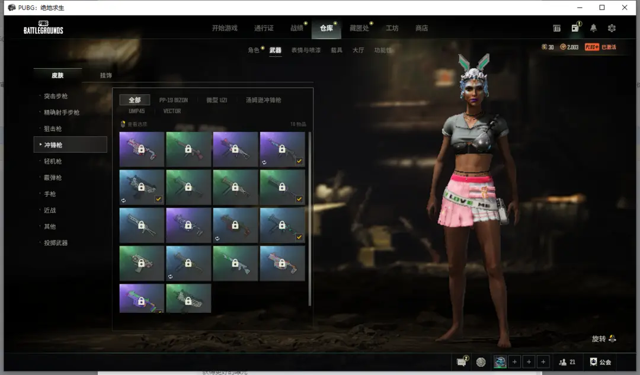Open the 开始游戏 tab
Image resolution: width=640 pixels, height=375 pixels.
[225, 28]
